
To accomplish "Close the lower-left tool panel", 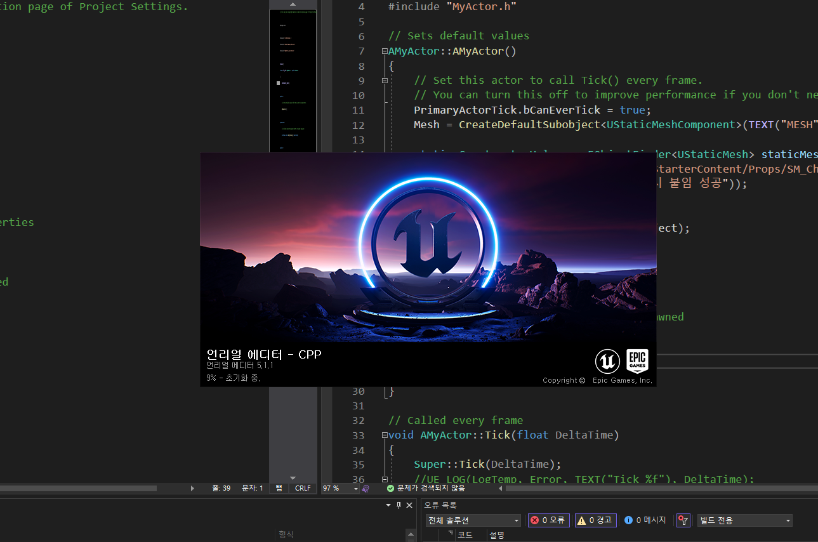I will tap(409, 505).
